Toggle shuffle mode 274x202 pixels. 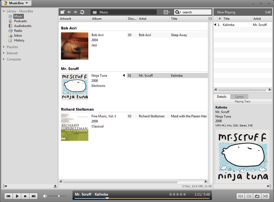tap(265, 196)
